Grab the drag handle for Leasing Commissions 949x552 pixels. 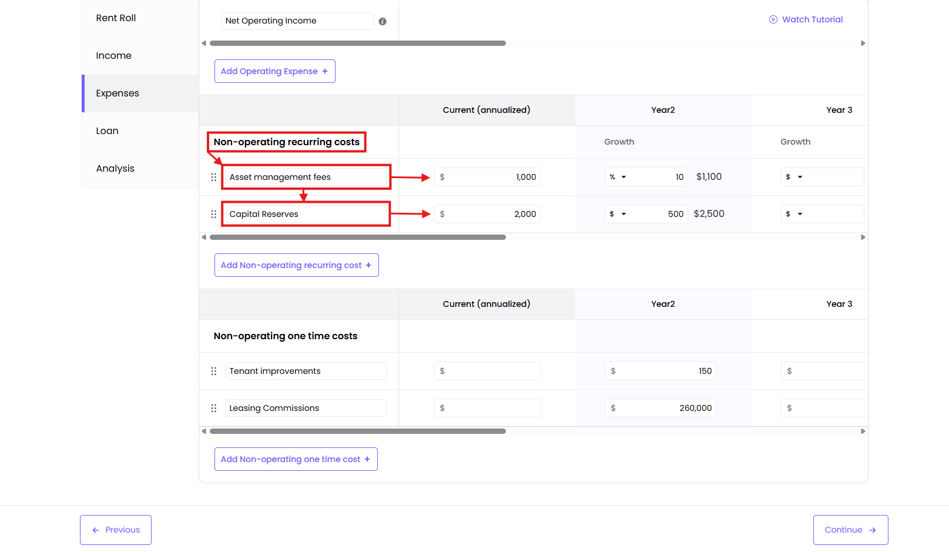[214, 408]
